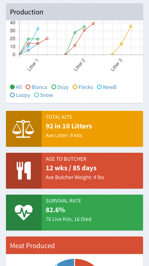Open the Age to Butcher card
The width and height of the screenshot is (149, 266).
75,171
